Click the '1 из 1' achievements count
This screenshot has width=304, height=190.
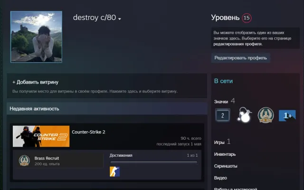[x=192, y=155]
